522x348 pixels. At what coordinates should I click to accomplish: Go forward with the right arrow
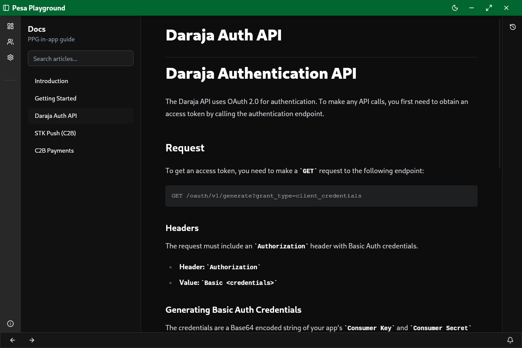(32, 340)
